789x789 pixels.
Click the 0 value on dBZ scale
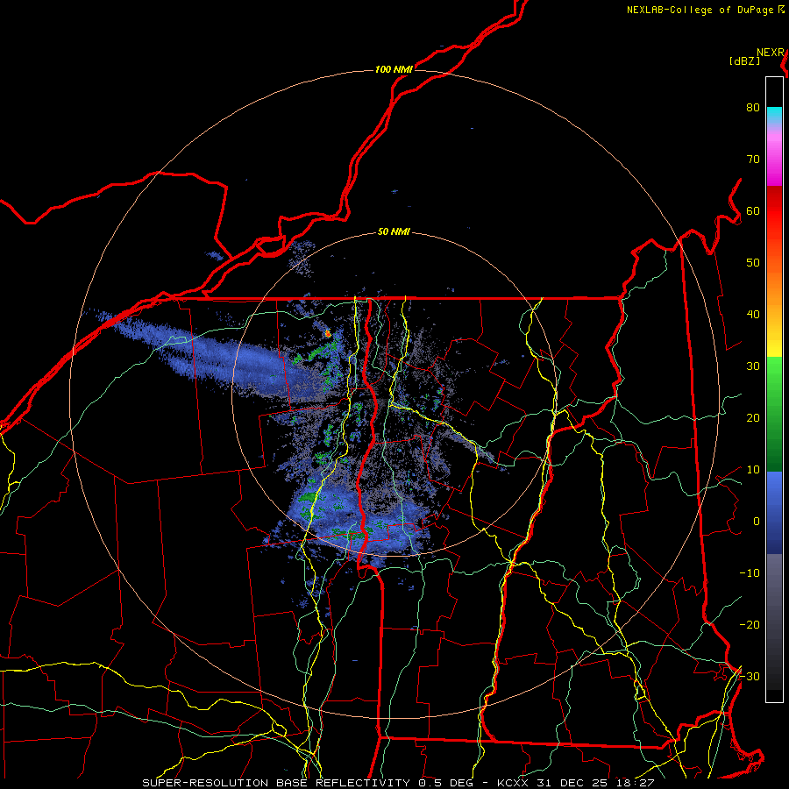(757, 522)
